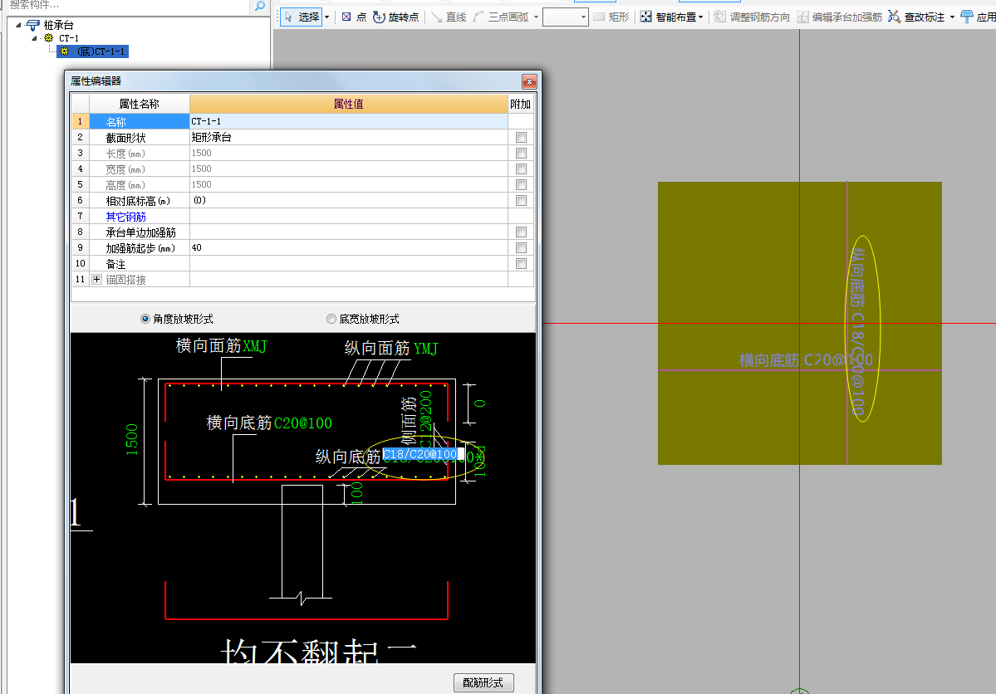Viewport: 996px width, 694px height.
Task: Click the 横向底筋:C20@100 label on the canvas
Action: pos(806,360)
